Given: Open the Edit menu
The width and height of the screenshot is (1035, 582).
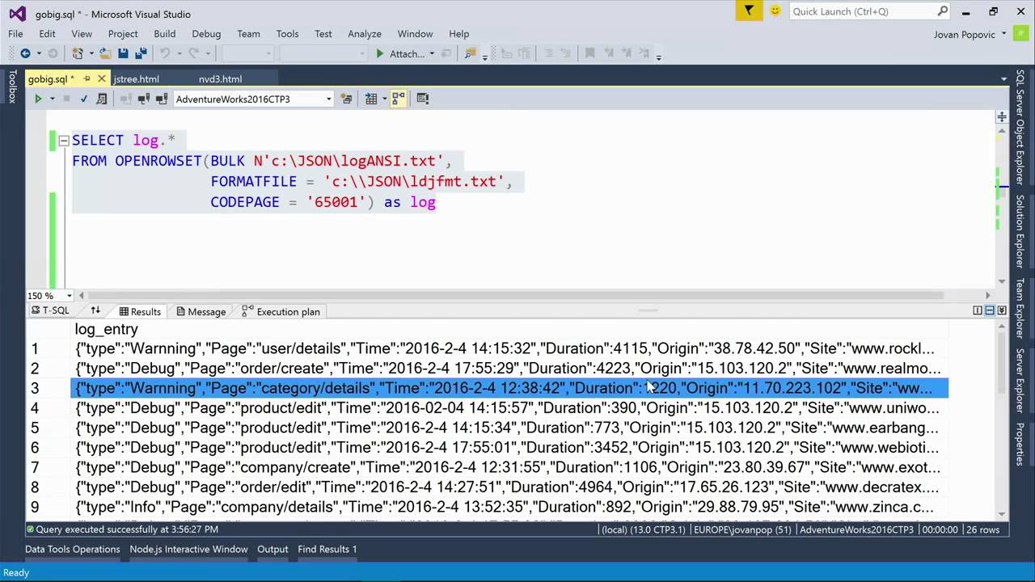Looking at the screenshot, I should [47, 34].
